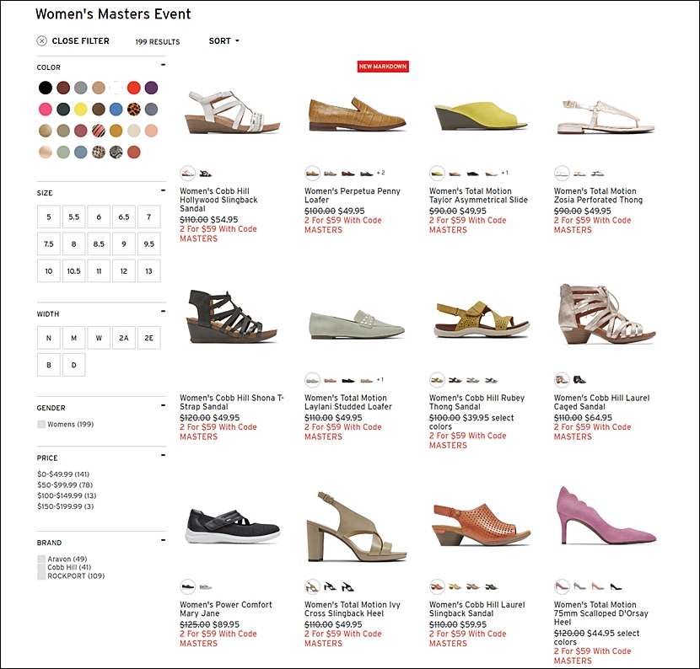The image size is (700, 669).
Task: Pick the hot pink color swatch
Action: tap(45, 110)
